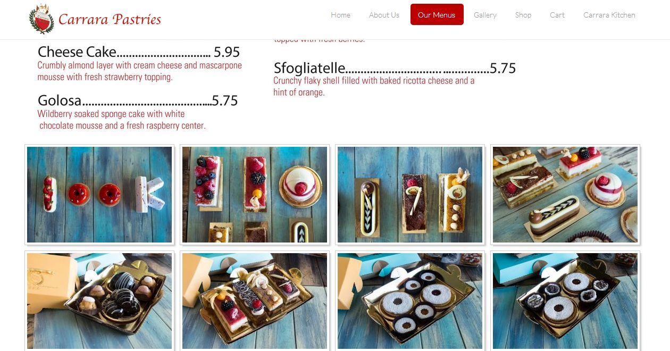This screenshot has height=351, width=670.
Task: Click the Carrara Pastries crest logo
Action: 41,19
